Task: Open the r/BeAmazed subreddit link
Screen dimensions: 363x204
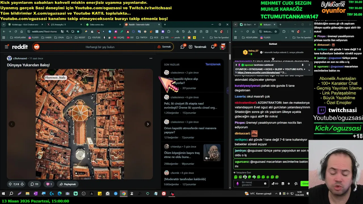Action: click(20, 58)
